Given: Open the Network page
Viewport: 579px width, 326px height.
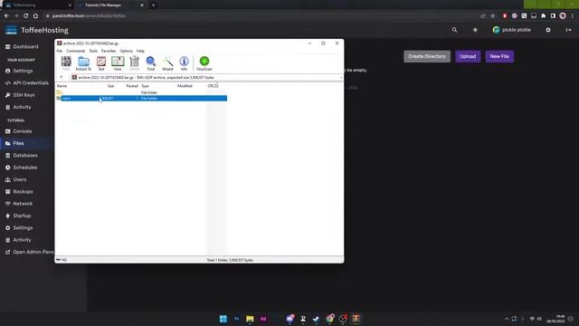Looking at the screenshot, I should click(x=19, y=204).
